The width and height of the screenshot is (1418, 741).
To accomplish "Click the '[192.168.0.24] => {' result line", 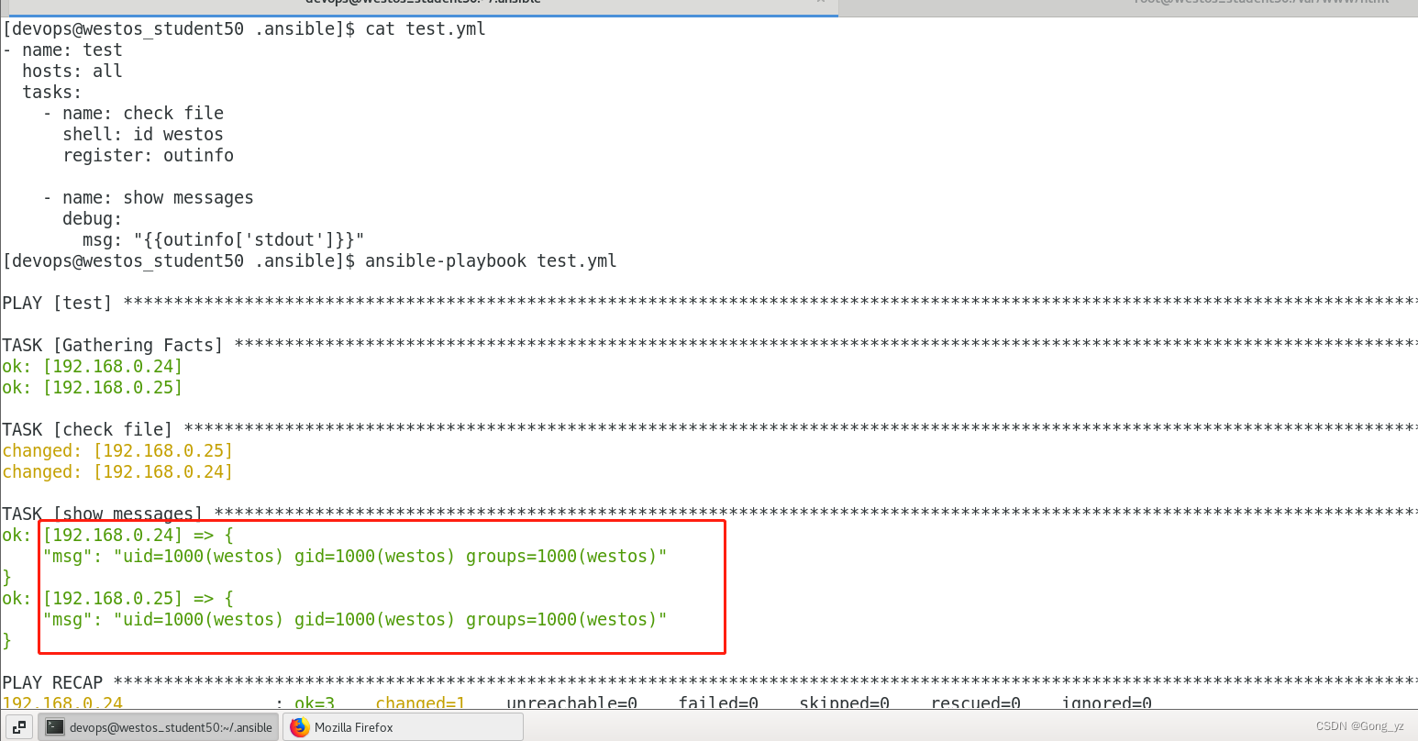I will tap(138, 535).
